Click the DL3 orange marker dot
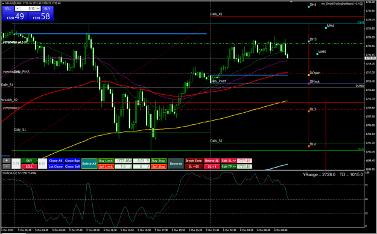377x234 pixels. (309, 112)
